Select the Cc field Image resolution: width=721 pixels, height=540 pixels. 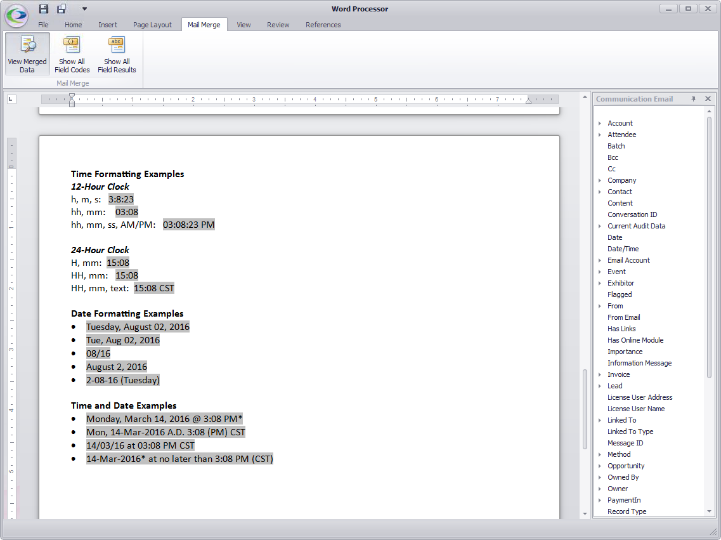click(611, 169)
